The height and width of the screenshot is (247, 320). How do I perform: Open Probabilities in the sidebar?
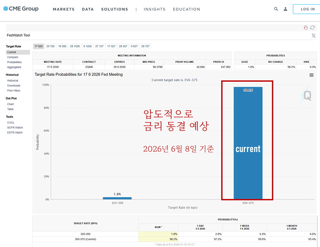click(14, 62)
